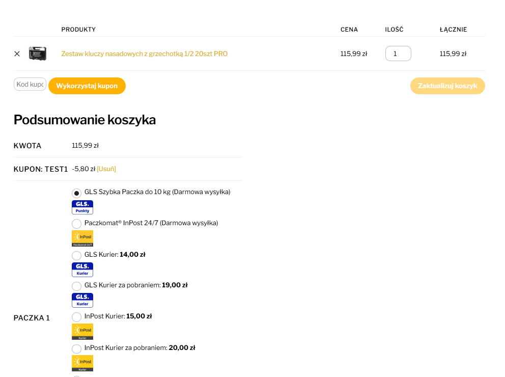Focus the coupon code input field
The image size is (505, 377).
coord(30,85)
